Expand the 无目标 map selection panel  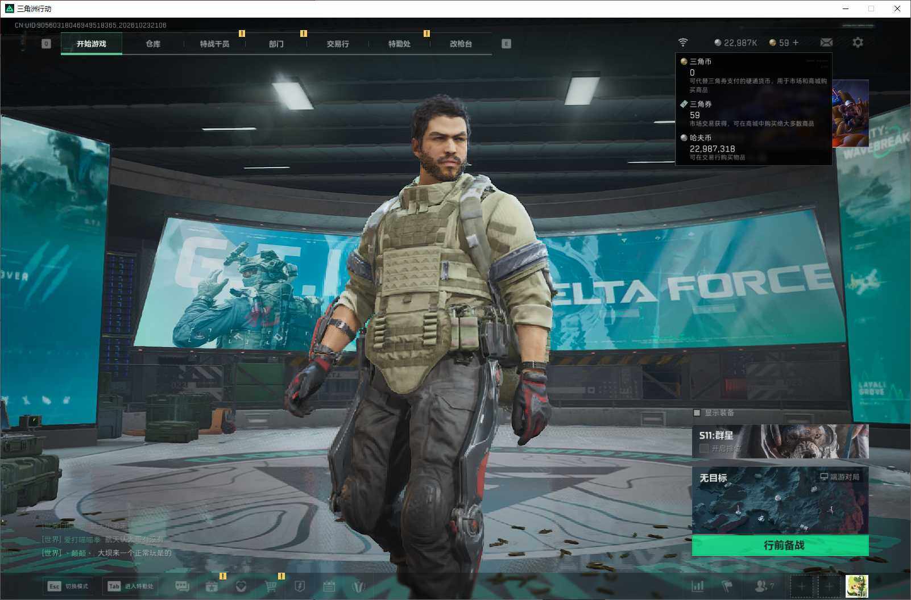pos(780,500)
